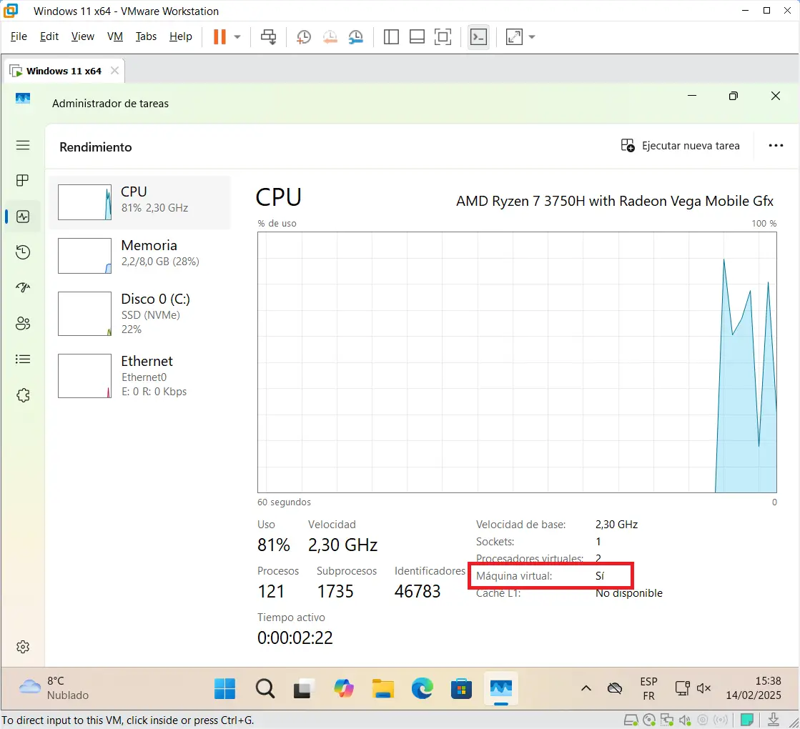Click the VMware status bar sound card icon
Image resolution: width=800 pixels, height=729 pixels.
click(x=685, y=720)
